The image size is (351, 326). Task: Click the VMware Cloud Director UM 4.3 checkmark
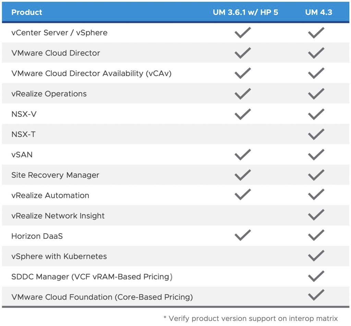[x=316, y=53]
